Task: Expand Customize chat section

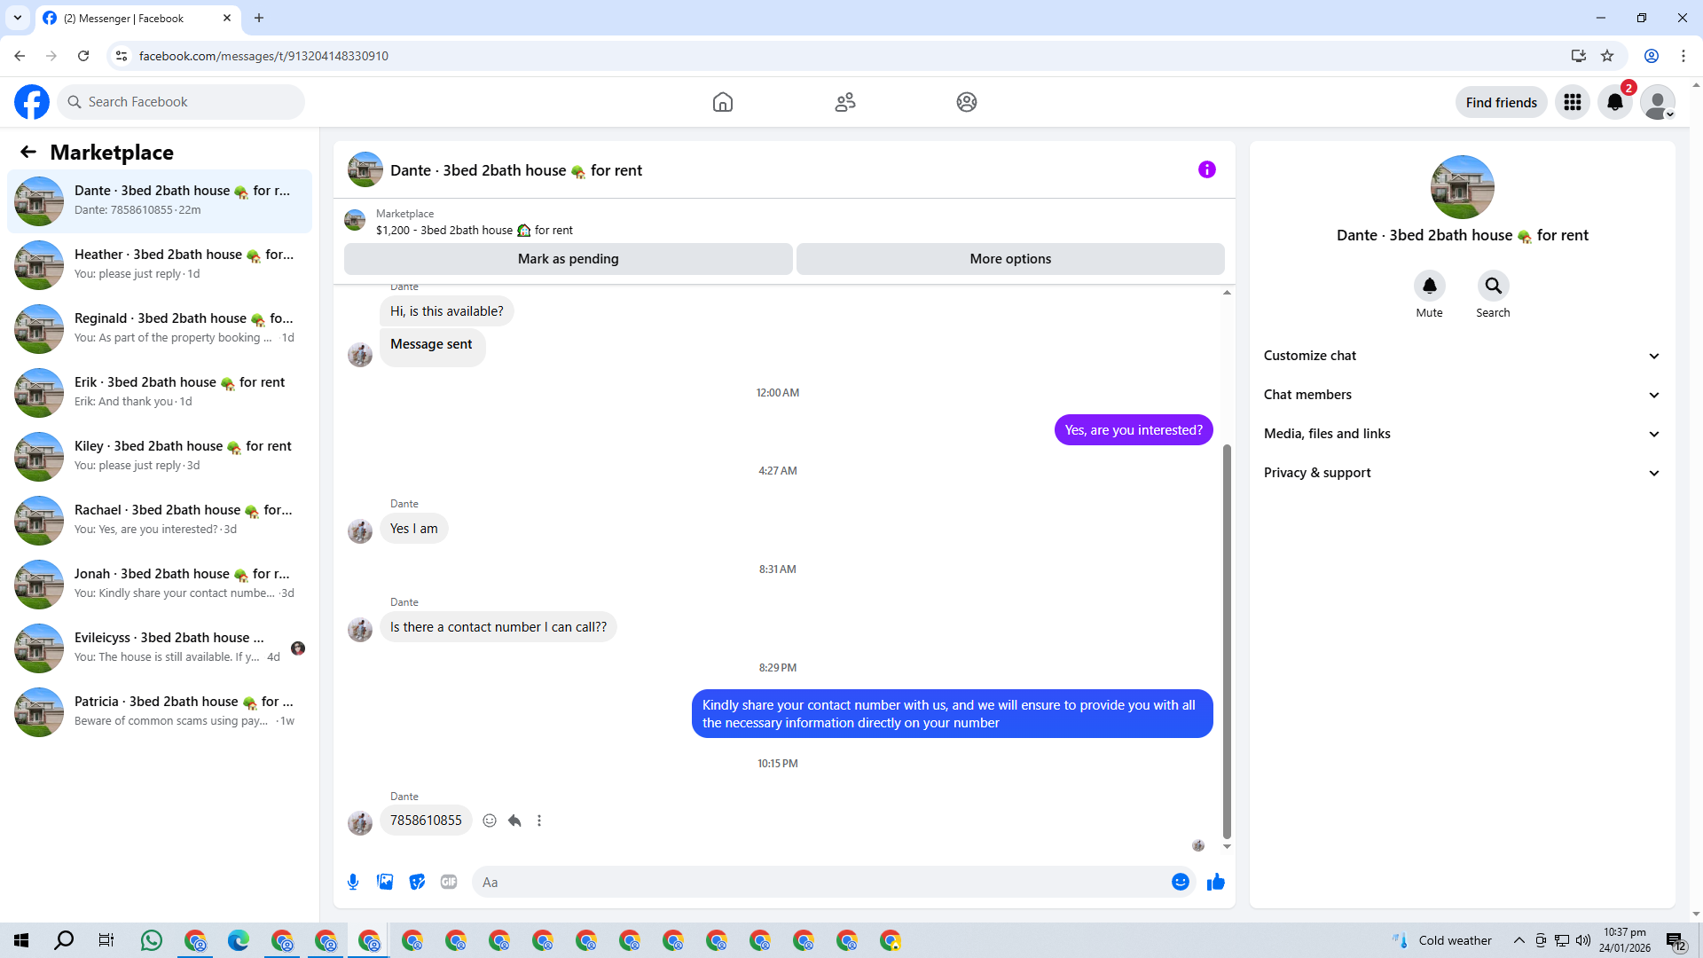Action: coord(1462,356)
